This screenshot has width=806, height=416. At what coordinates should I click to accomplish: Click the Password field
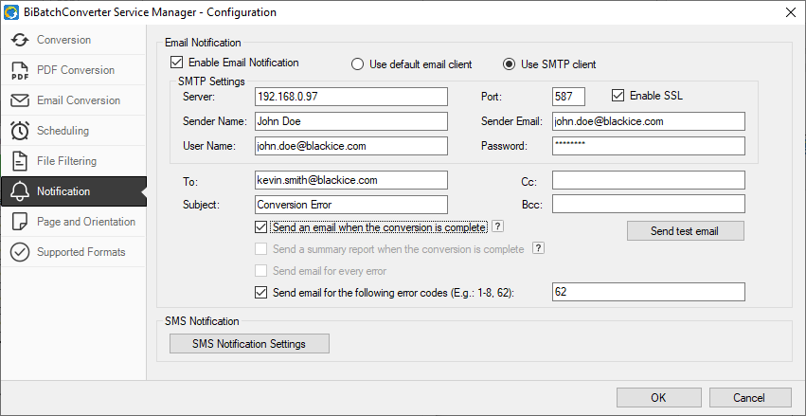pyautogui.click(x=649, y=146)
